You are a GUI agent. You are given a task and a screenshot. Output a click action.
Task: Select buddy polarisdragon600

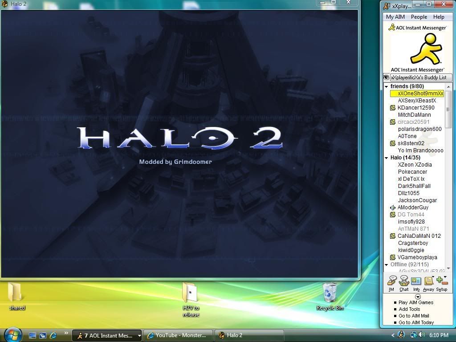419,129
